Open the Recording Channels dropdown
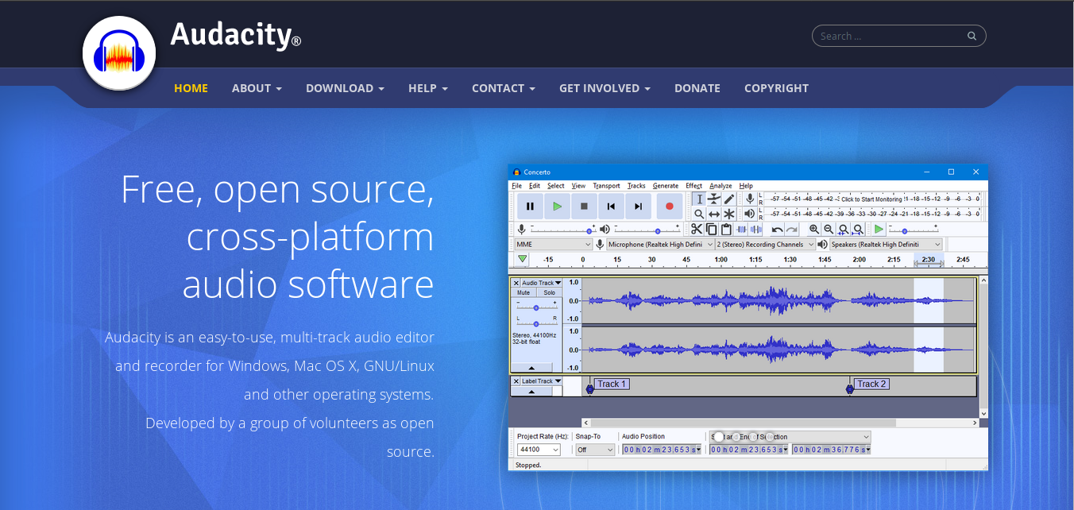Image resolution: width=1074 pixels, height=510 pixels. click(766, 245)
